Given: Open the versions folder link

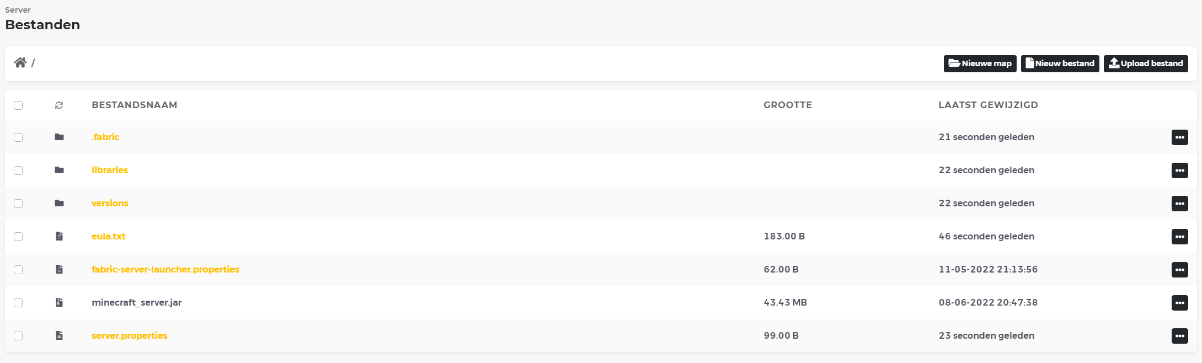Looking at the screenshot, I should click(110, 204).
